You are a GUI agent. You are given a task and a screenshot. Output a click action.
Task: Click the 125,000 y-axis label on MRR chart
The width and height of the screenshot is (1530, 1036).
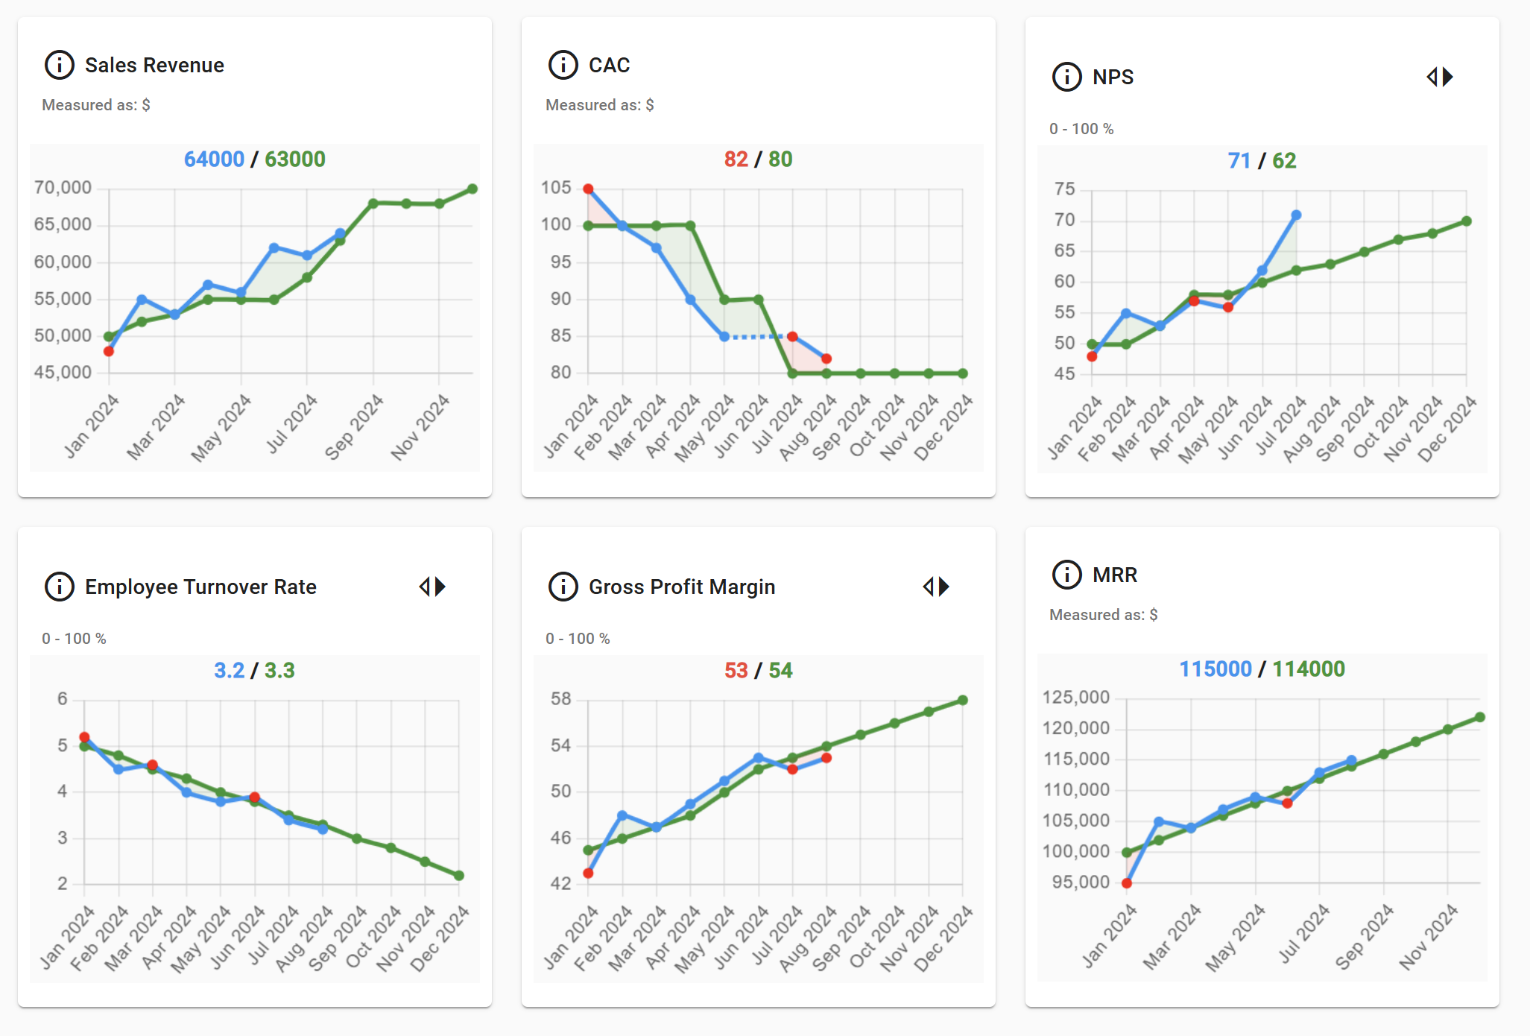coord(1076,697)
